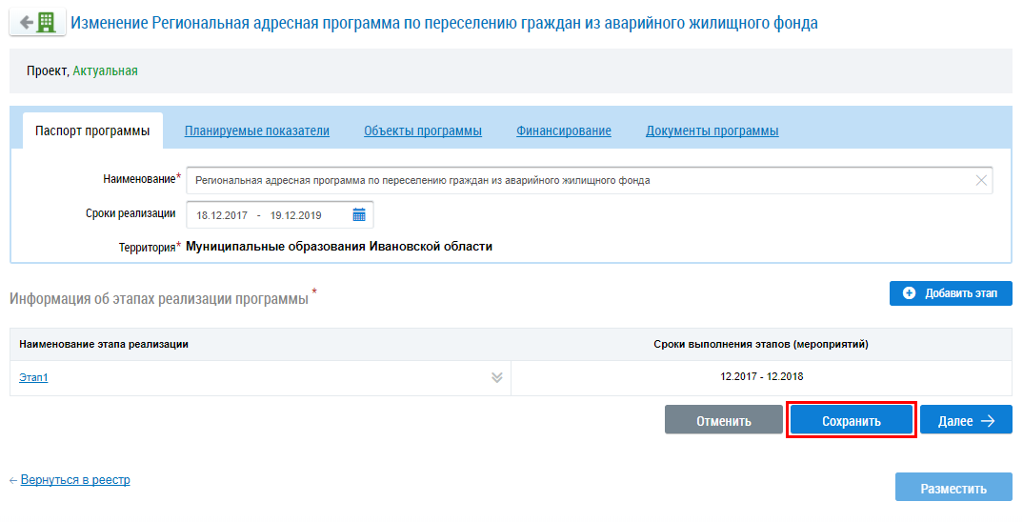Image resolution: width=1023 pixels, height=522 pixels.
Task: Clear the Наименование field with X icon
Action: coord(980,180)
